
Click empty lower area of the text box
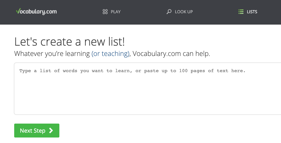pos(147,99)
